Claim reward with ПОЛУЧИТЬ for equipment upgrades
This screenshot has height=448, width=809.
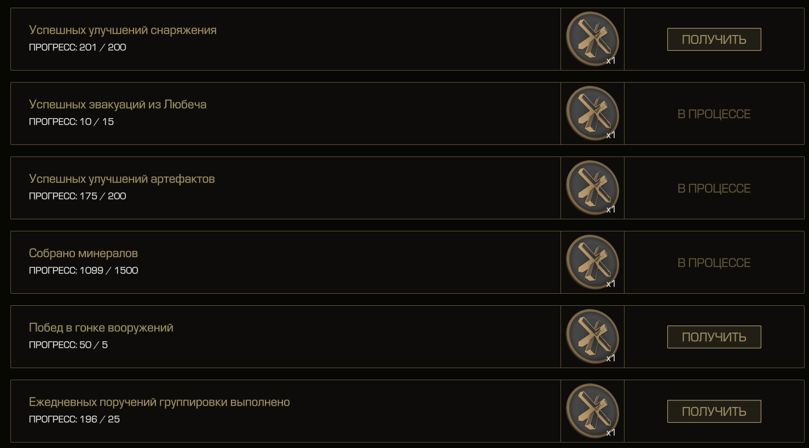[x=714, y=39]
